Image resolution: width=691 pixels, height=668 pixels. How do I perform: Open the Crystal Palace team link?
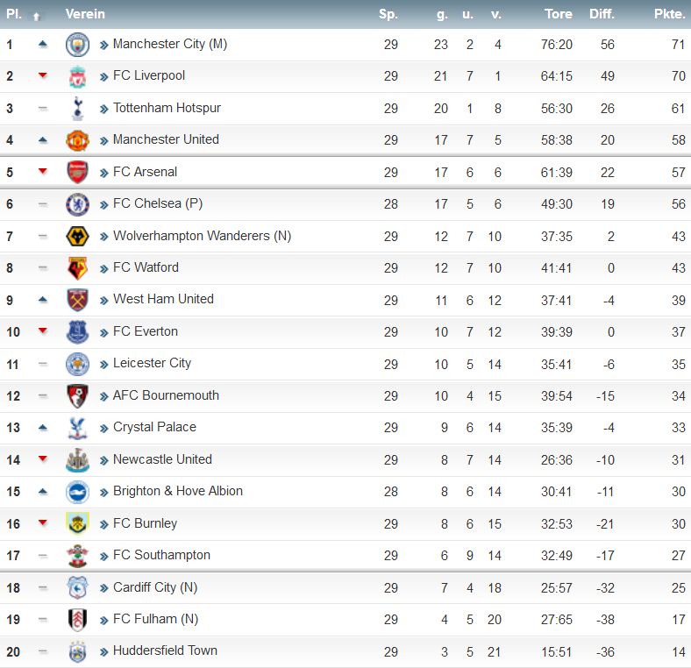coord(154,427)
